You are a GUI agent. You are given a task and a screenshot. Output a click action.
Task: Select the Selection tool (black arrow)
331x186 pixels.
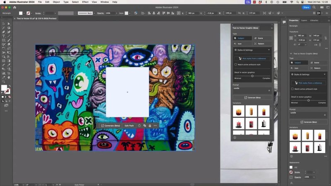click(4, 24)
